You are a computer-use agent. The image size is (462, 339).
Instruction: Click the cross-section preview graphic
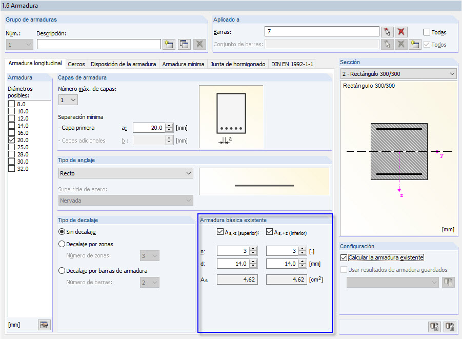tap(399, 158)
